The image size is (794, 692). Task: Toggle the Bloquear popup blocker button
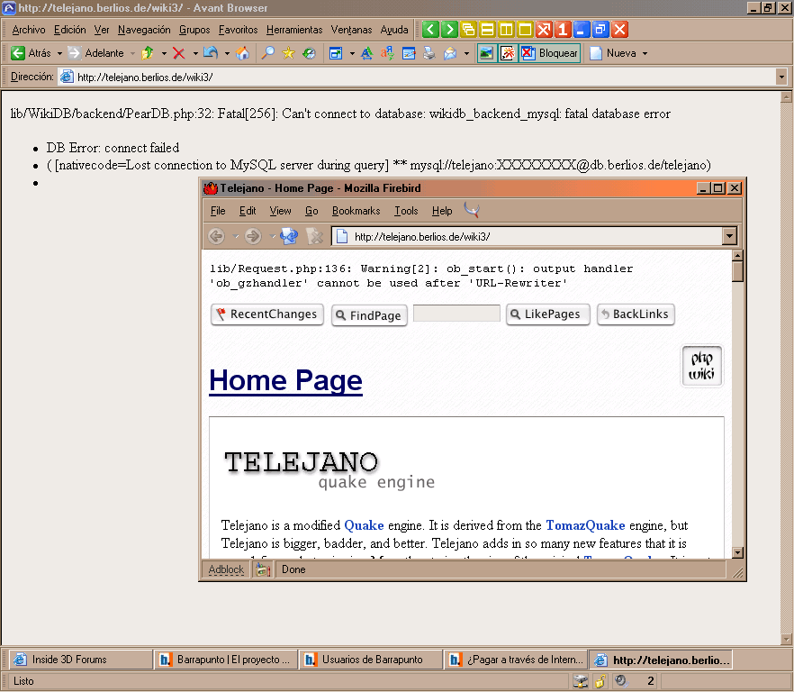(550, 53)
